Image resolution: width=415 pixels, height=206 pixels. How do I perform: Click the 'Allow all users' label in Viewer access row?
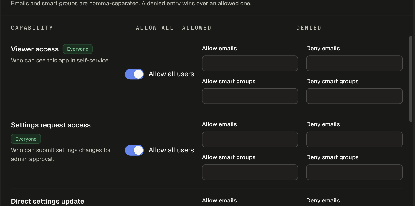[171, 74]
